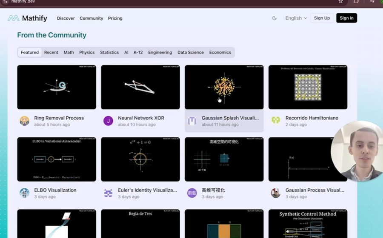Click the 高维可视化 purple author avatar
This screenshot has width=383, height=238.
tap(192, 193)
